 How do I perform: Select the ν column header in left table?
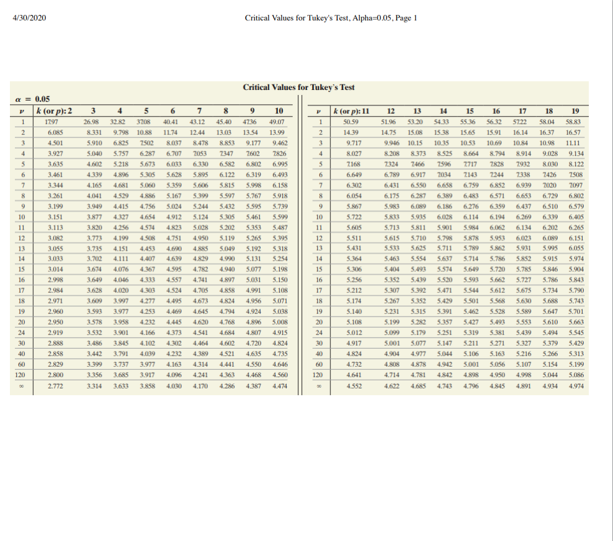point(21,110)
